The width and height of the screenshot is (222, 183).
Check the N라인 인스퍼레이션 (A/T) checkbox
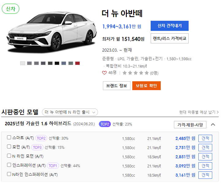[9, 174]
